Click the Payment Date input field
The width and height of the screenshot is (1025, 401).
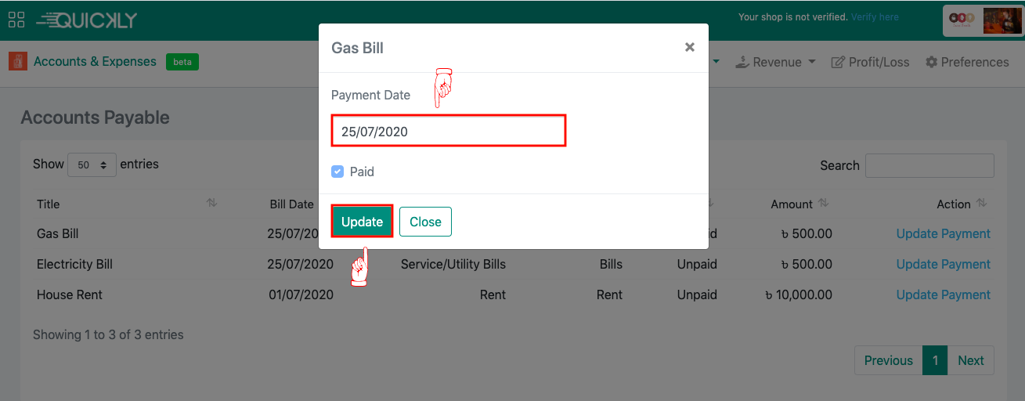click(x=448, y=132)
